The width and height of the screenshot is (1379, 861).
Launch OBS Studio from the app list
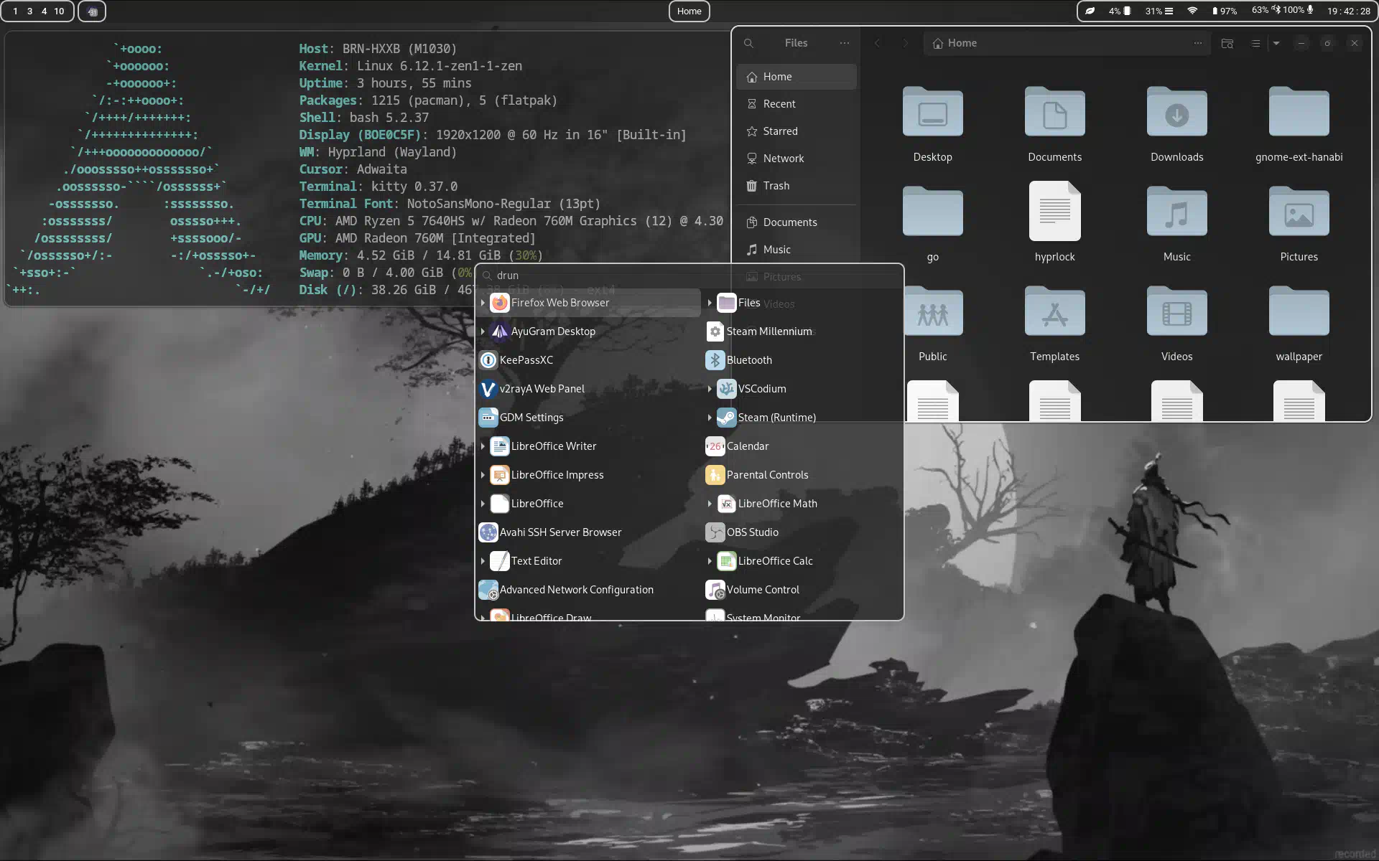click(x=752, y=532)
